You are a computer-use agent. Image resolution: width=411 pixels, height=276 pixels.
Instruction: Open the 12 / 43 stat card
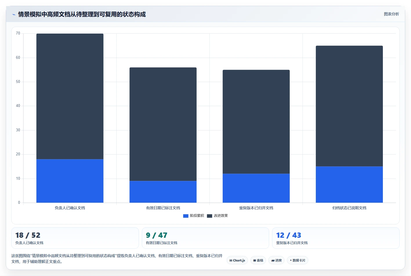click(336, 238)
